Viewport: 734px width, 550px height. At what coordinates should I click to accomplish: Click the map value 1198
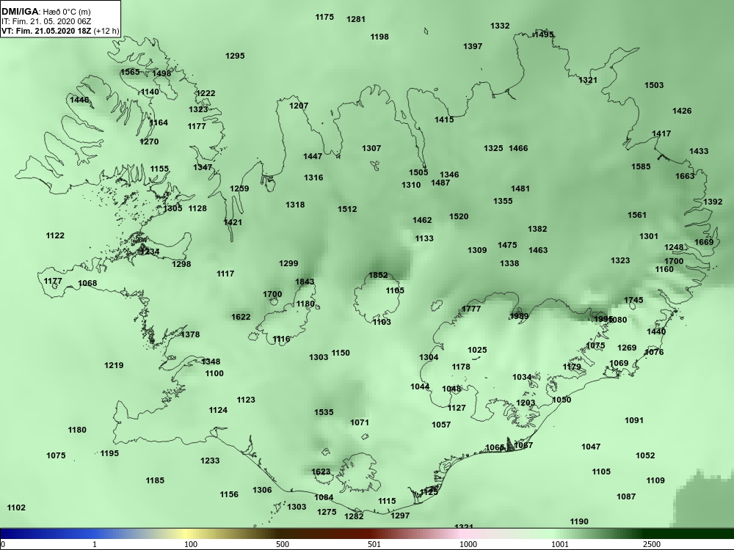point(379,37)
